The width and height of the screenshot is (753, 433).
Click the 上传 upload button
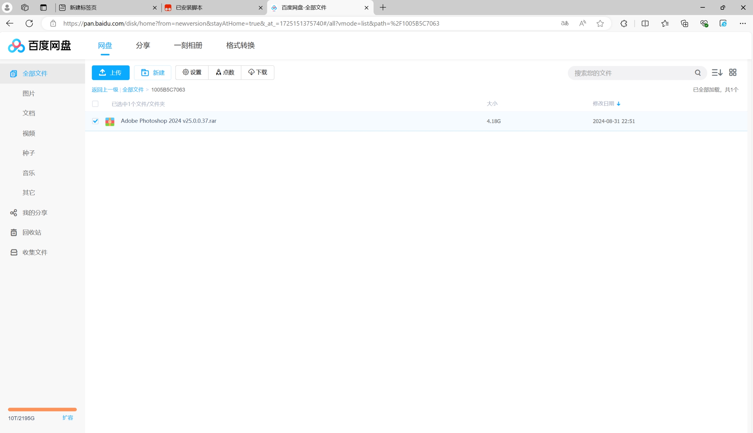pos(111,73)
